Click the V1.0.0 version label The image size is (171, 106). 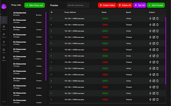click(x=4, y=102)
